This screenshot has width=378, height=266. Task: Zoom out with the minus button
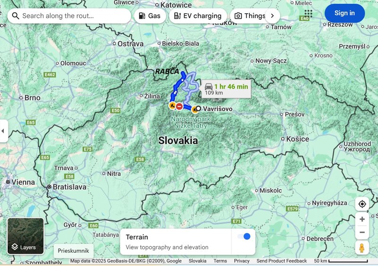tap(362, 233)
